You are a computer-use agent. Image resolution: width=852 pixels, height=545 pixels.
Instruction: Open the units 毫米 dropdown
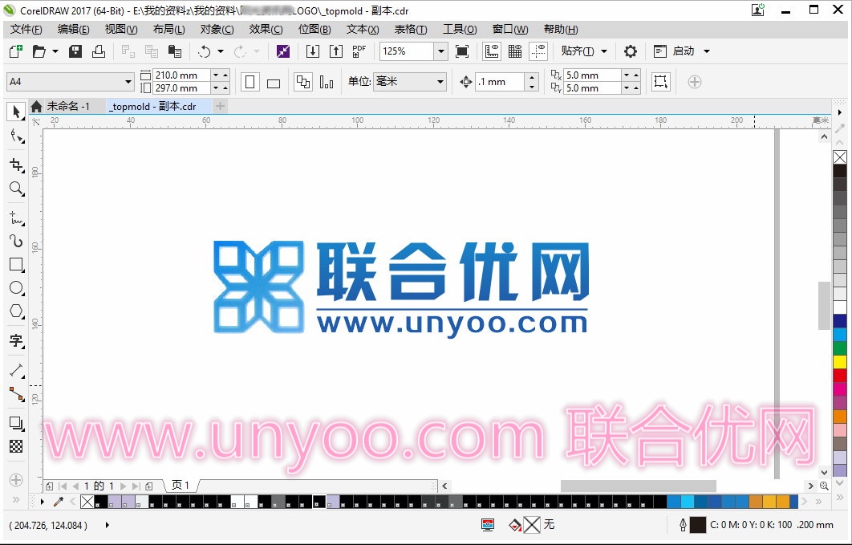coord(440,82)
